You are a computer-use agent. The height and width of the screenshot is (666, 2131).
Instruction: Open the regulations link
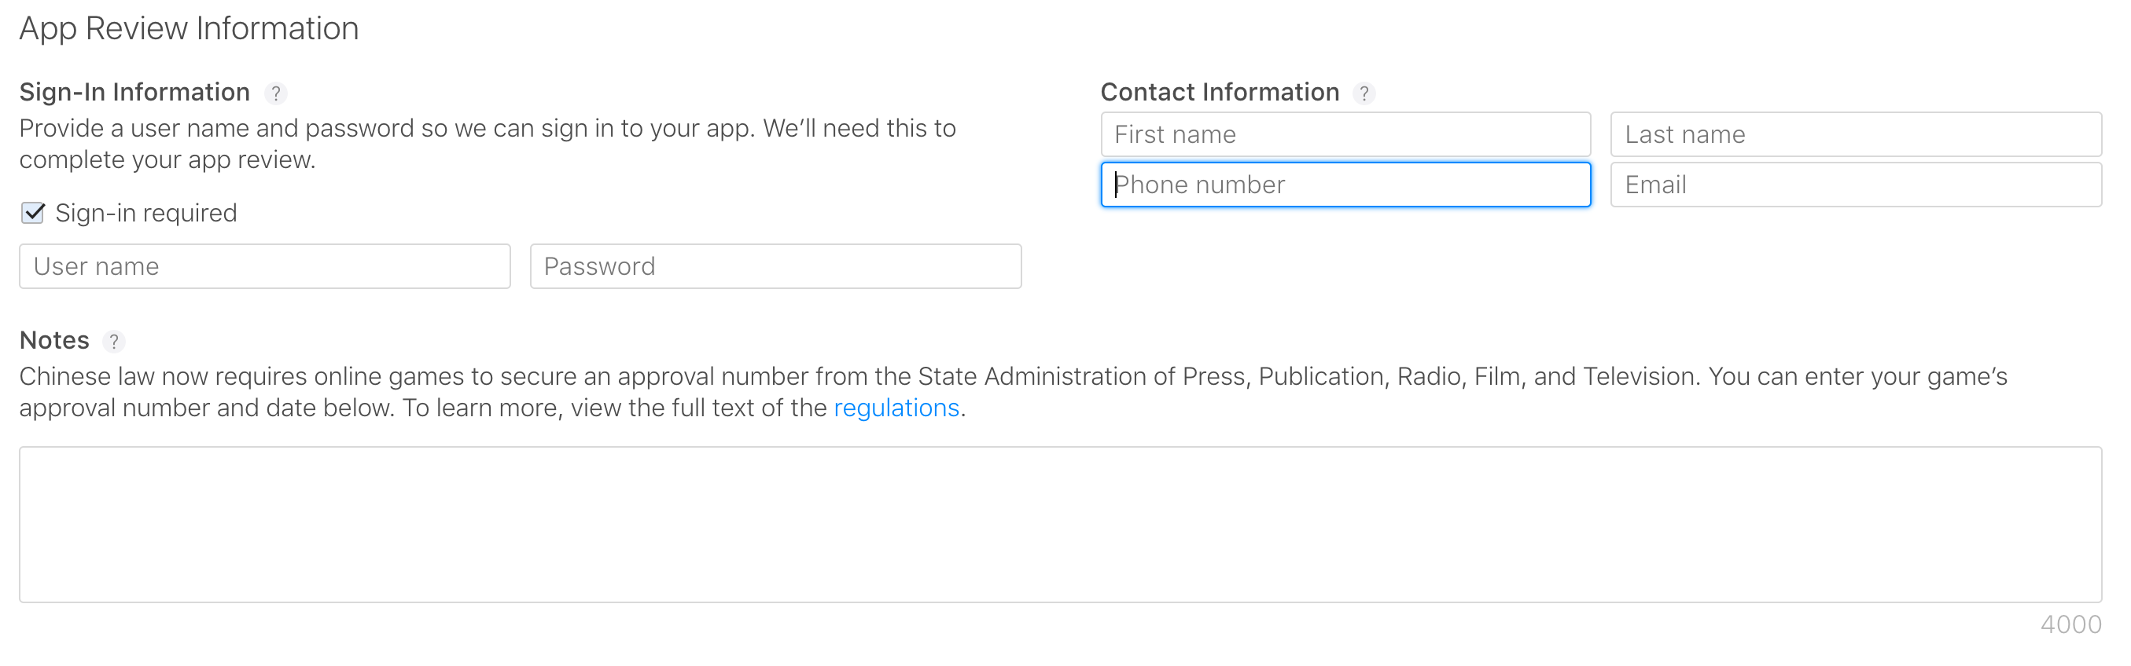(896, 408)
